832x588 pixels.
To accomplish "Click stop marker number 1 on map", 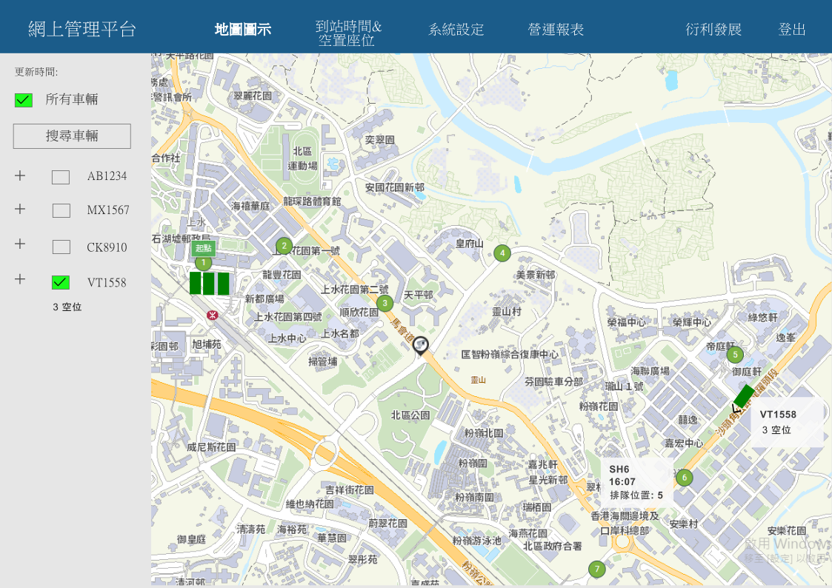I will pyautogui.click(x=203, y=262).
